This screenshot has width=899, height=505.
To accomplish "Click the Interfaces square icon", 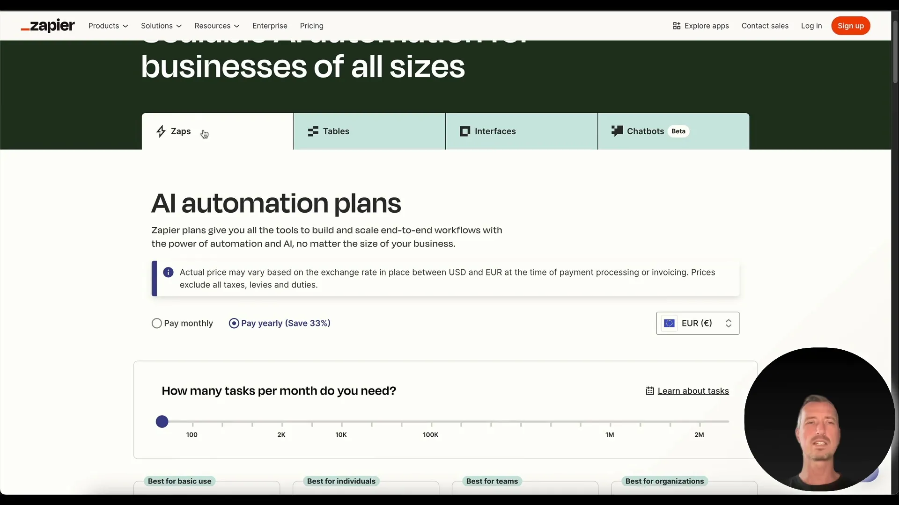I will pyautogui.click(x=465, y=131).
